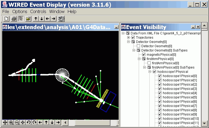Viewport: 209px width, 128px height.
Task: Uncheck hodoscope1Physical parent checkbox
Action: pos(154,71)
